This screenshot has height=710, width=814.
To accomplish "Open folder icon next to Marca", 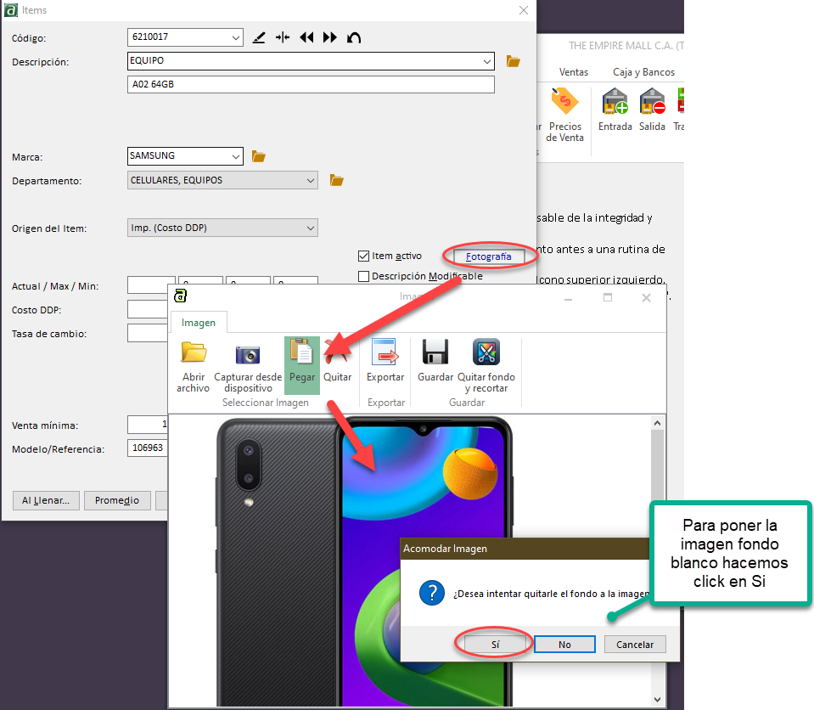I will [259, 156].
